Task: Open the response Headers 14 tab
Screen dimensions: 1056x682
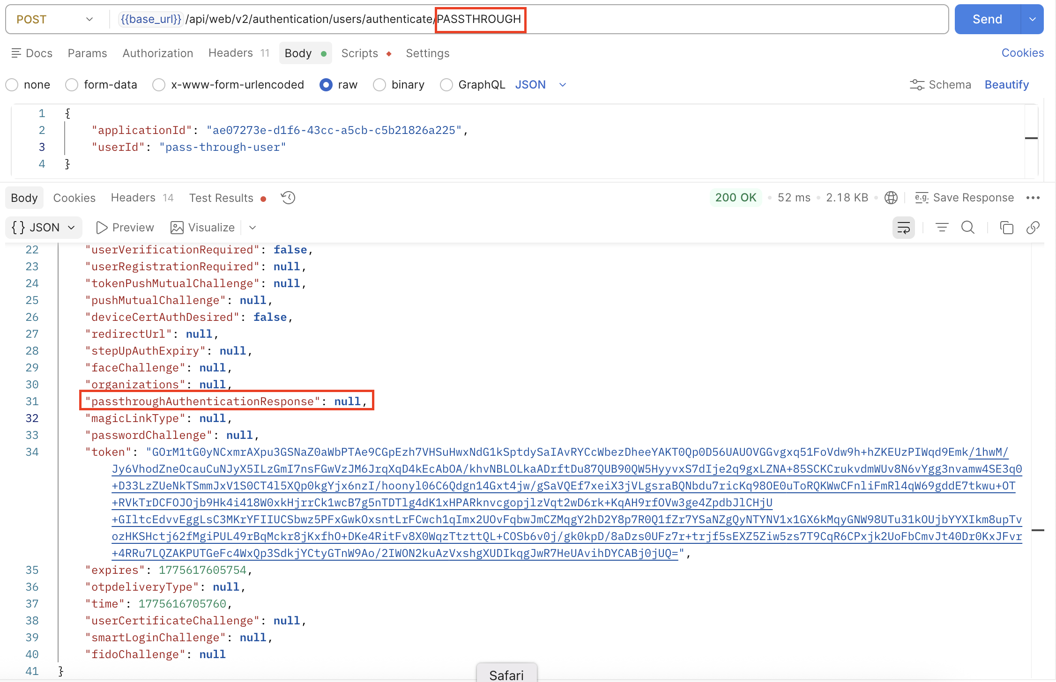Action: pos(142,198)
